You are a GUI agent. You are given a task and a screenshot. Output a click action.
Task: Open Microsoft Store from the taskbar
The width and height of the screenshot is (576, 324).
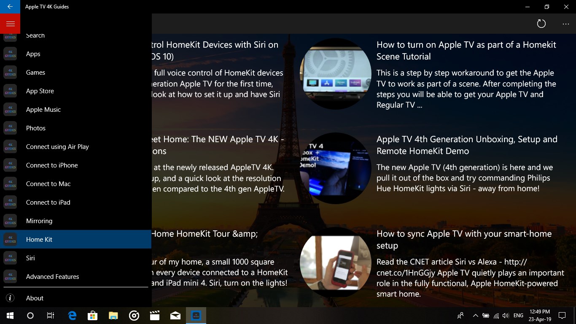[x=93, y=316]
